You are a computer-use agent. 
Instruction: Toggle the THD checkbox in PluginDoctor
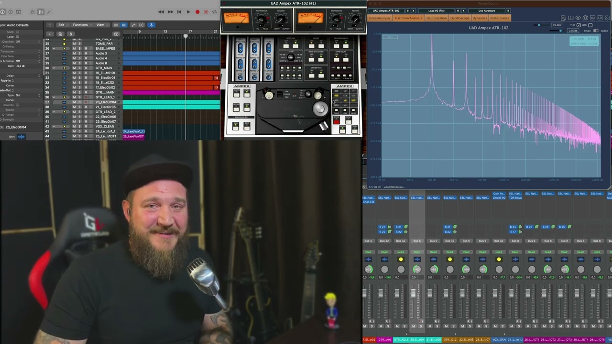[x=579, y=25]
